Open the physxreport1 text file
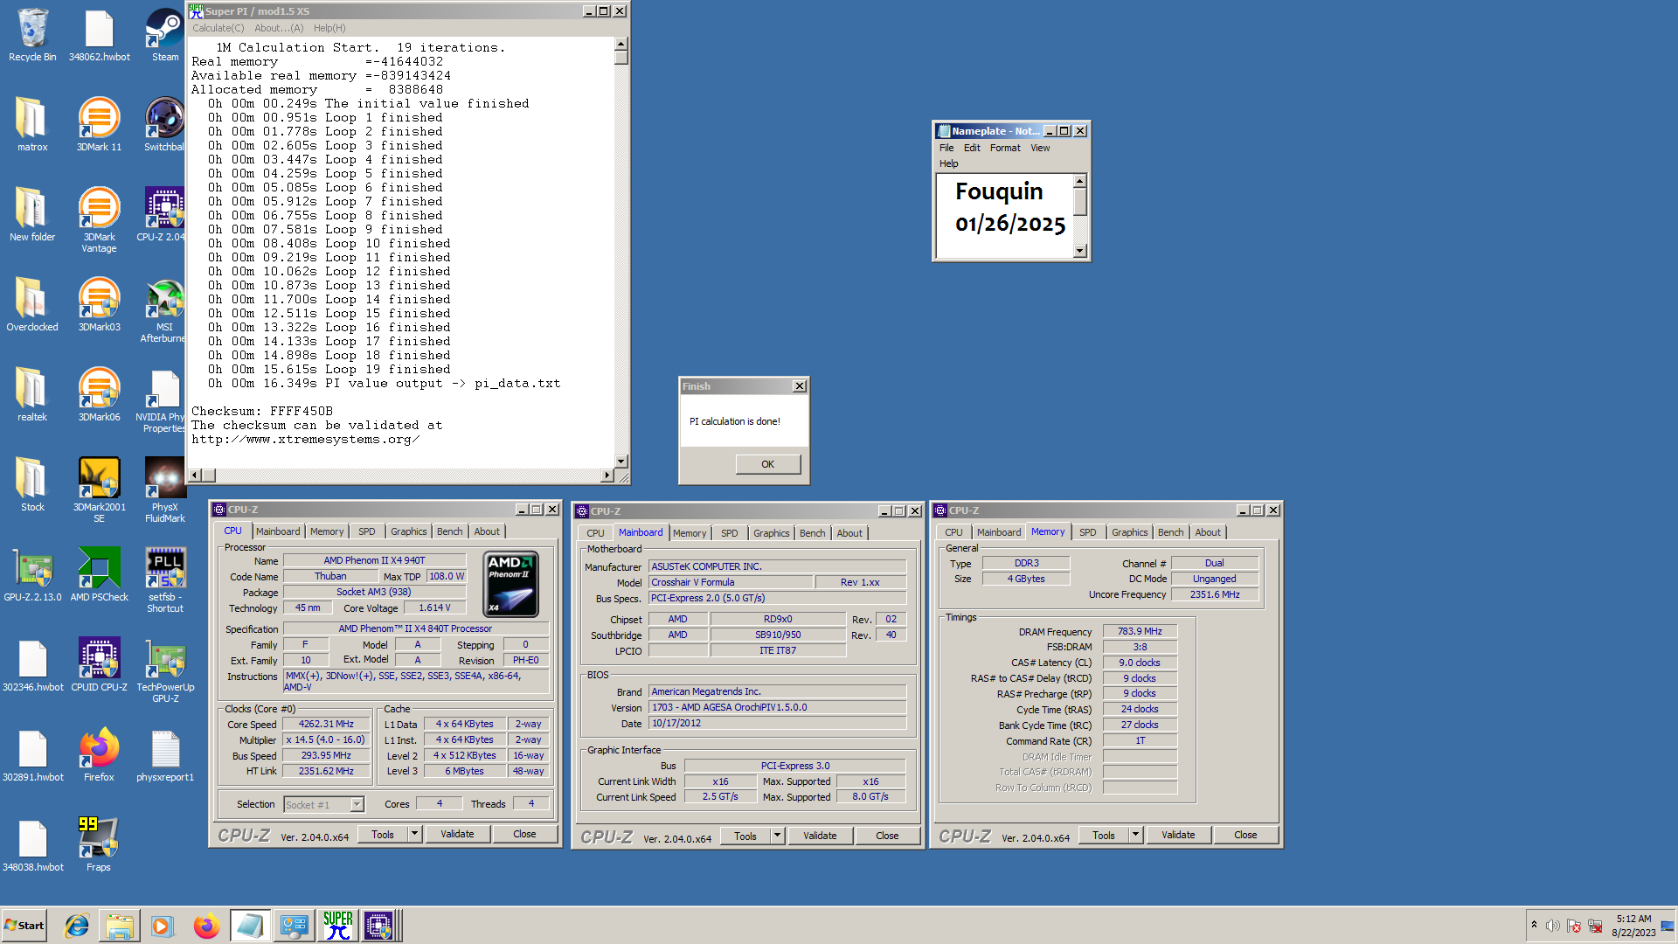The image size is (1678, 944). point(164,754)
